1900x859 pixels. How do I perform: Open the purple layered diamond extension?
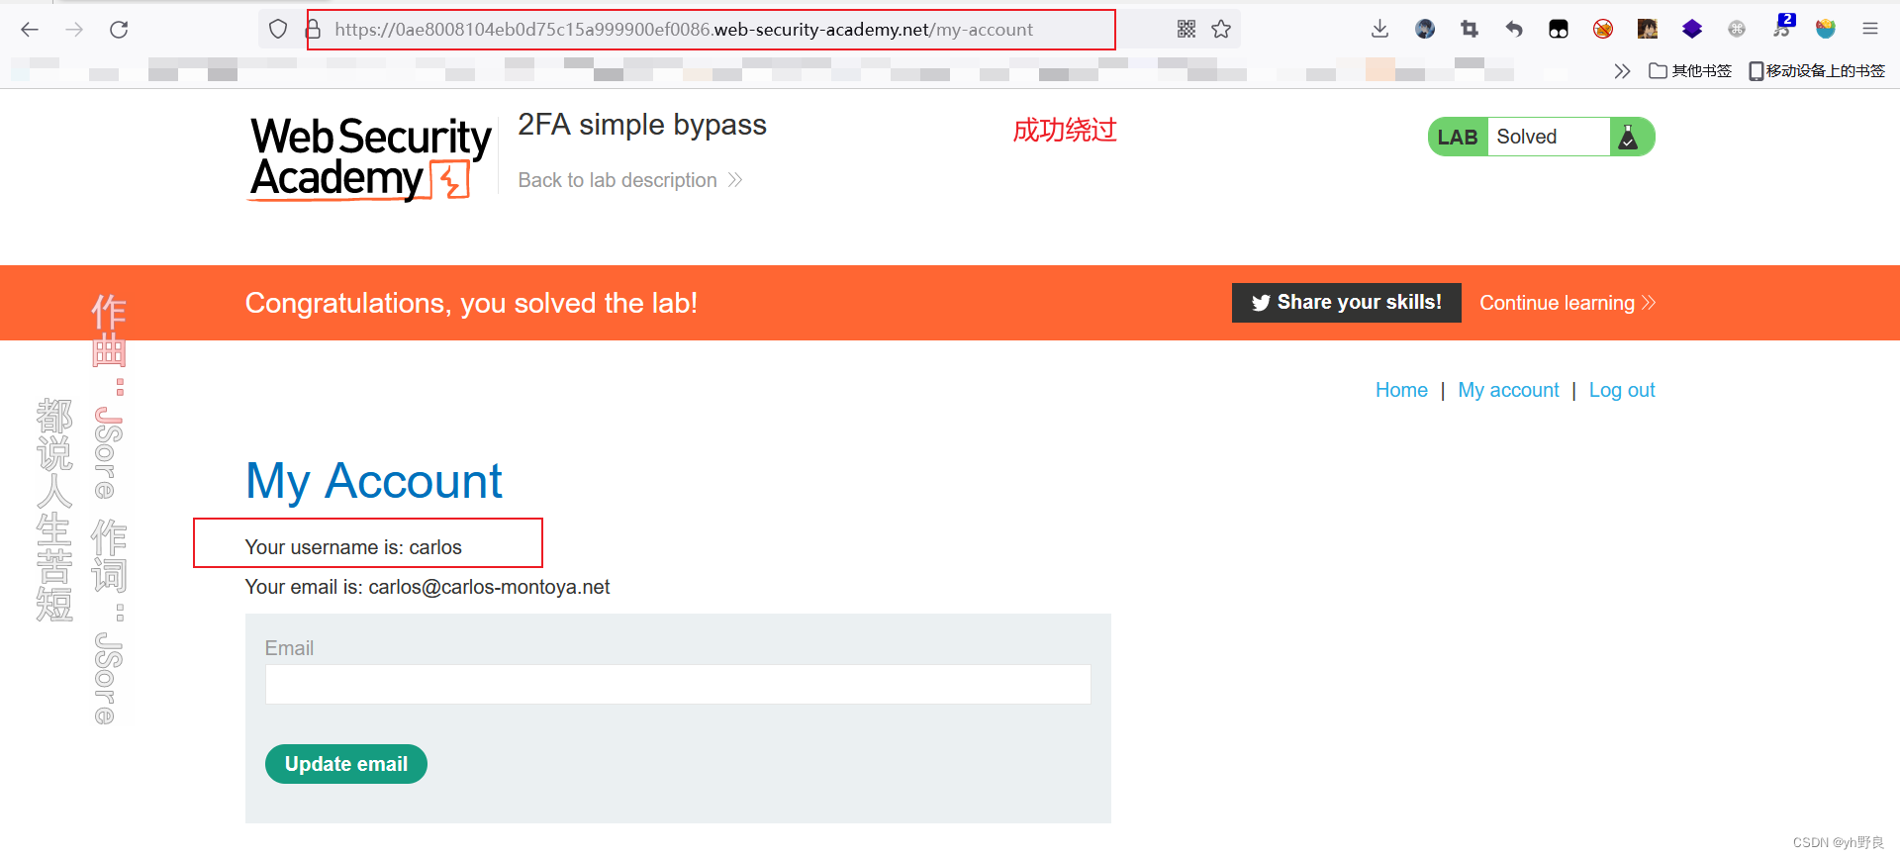click(x=1692, y=30)
